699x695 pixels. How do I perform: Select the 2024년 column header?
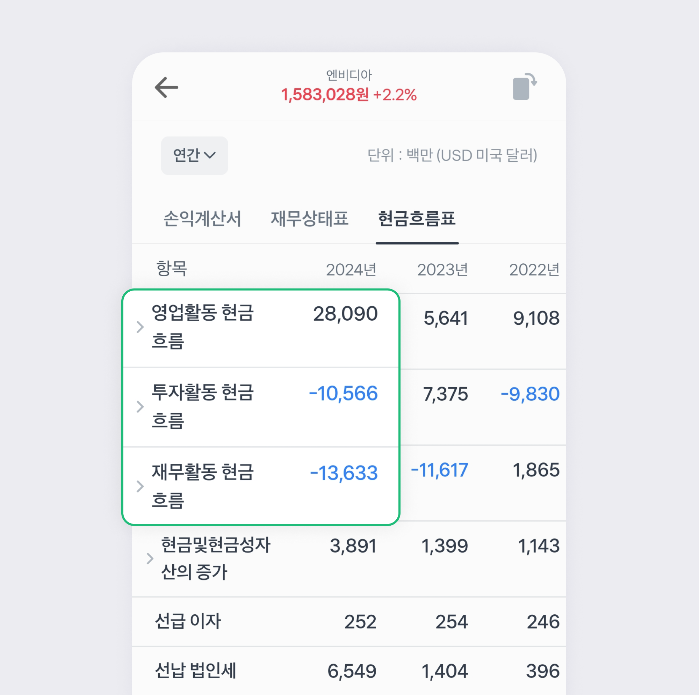351,269
